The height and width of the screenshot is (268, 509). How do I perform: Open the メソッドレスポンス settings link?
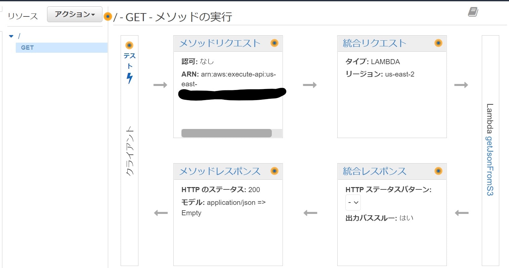point(220,171)
